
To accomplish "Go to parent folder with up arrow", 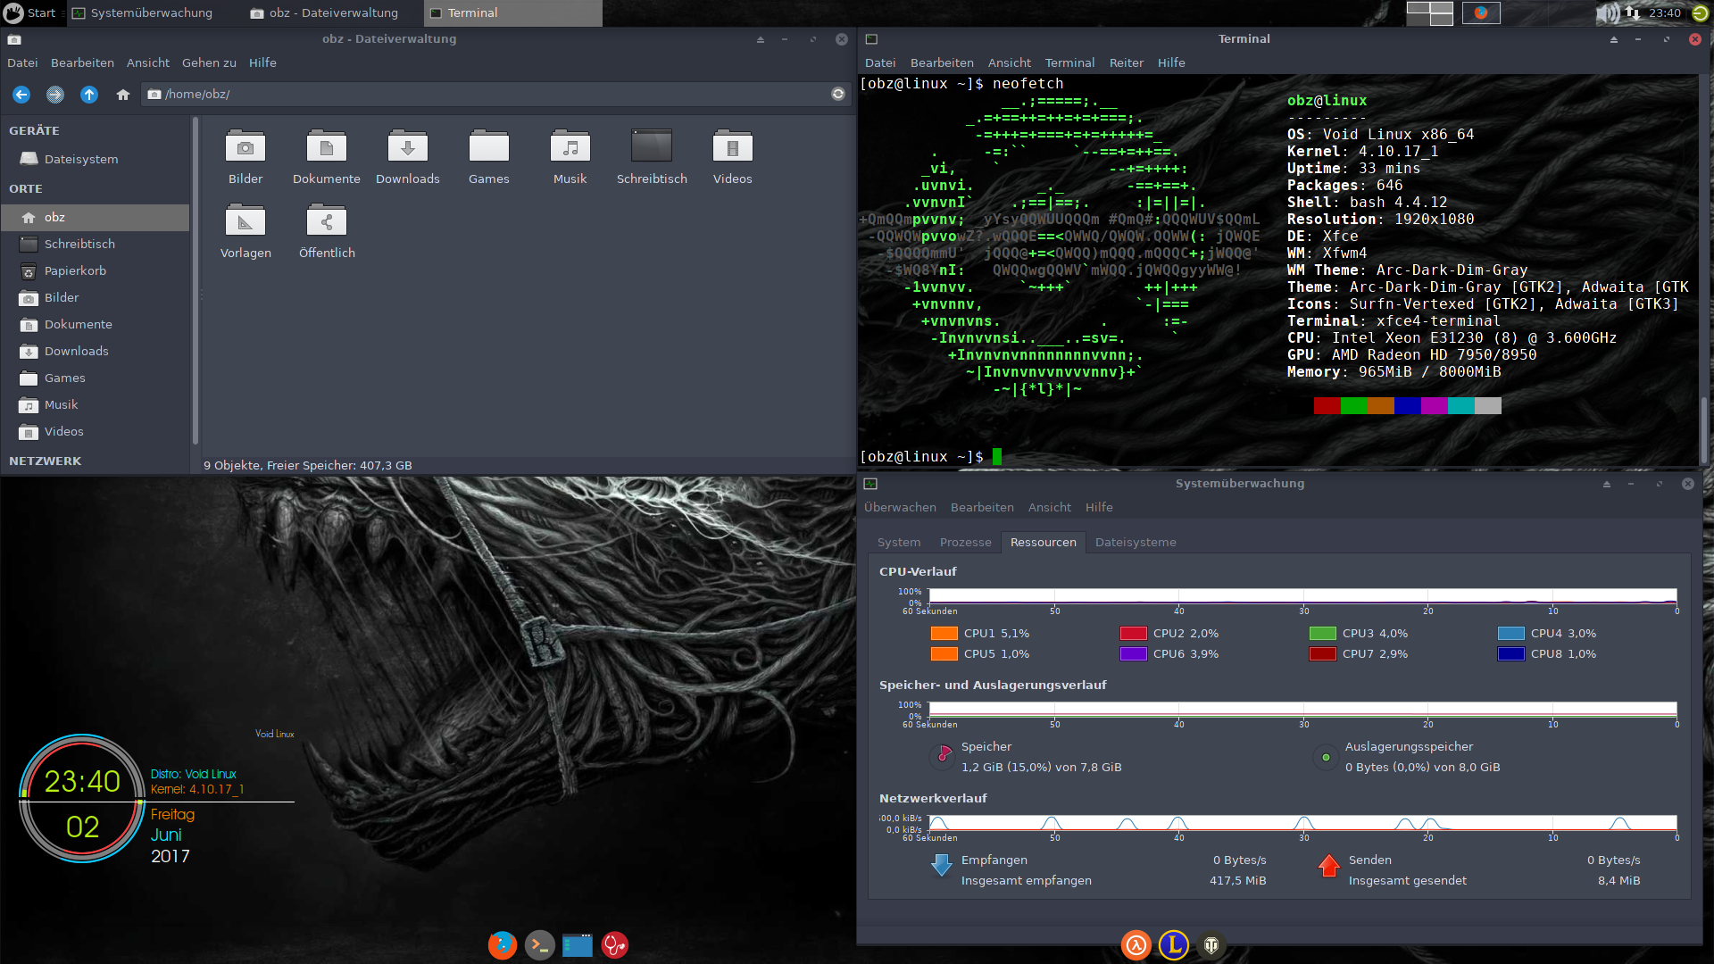I will tap(89, 95).
